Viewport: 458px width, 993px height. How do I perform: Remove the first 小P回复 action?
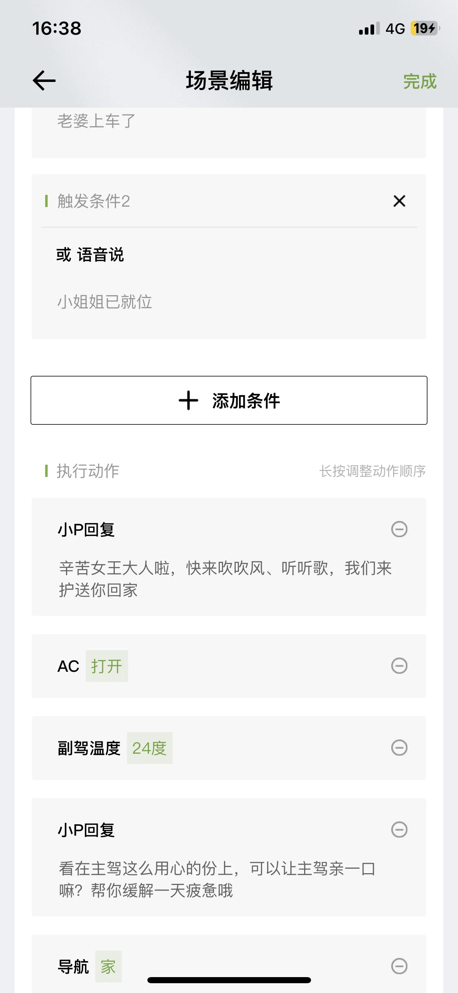[x=399, y=529]
